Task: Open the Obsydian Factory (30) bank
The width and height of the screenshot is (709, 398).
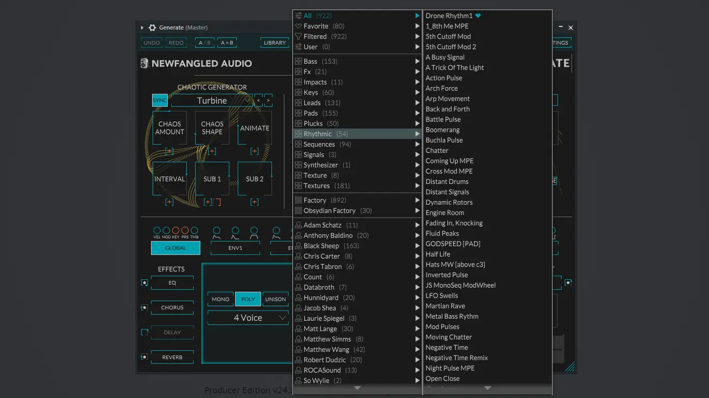Action: 358,210
